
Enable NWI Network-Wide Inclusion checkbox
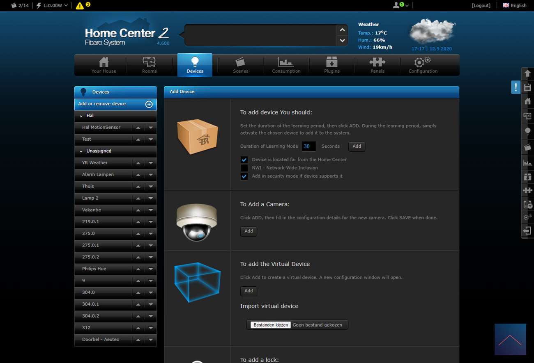(244, 168)
